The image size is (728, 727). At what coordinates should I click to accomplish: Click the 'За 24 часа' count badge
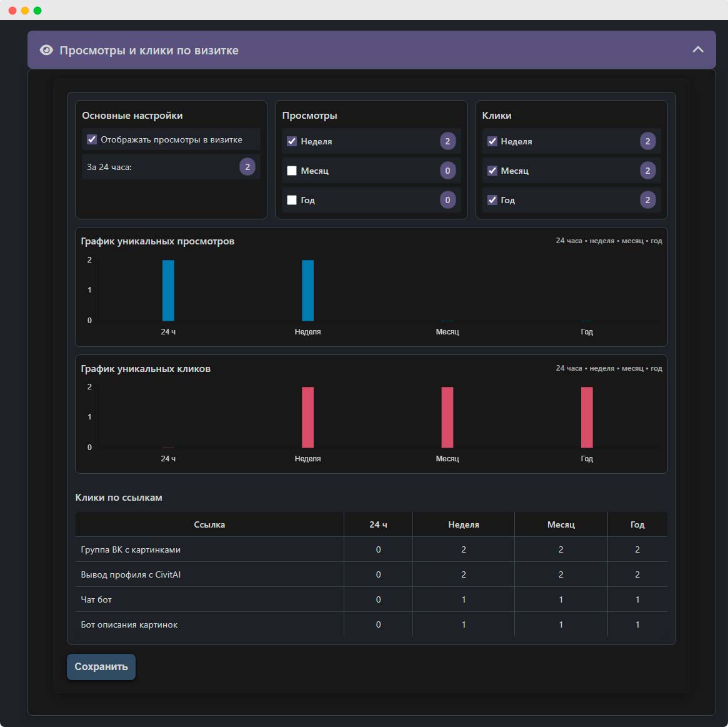pyautogui.click(x=247, y=167)
